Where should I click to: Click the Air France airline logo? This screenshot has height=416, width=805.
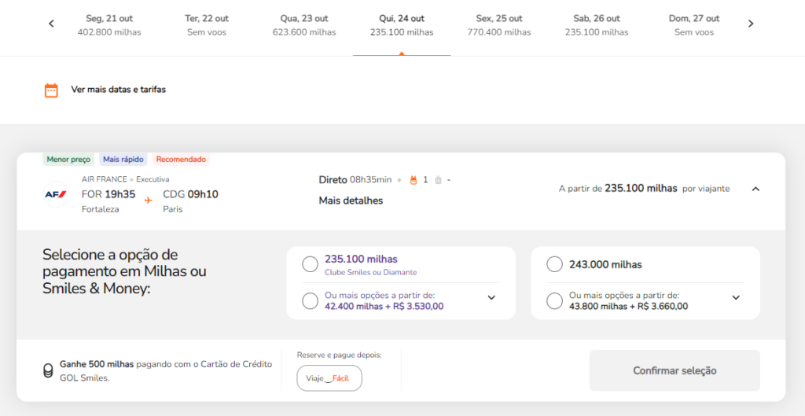pyautogui.click(x=56, y=194)
